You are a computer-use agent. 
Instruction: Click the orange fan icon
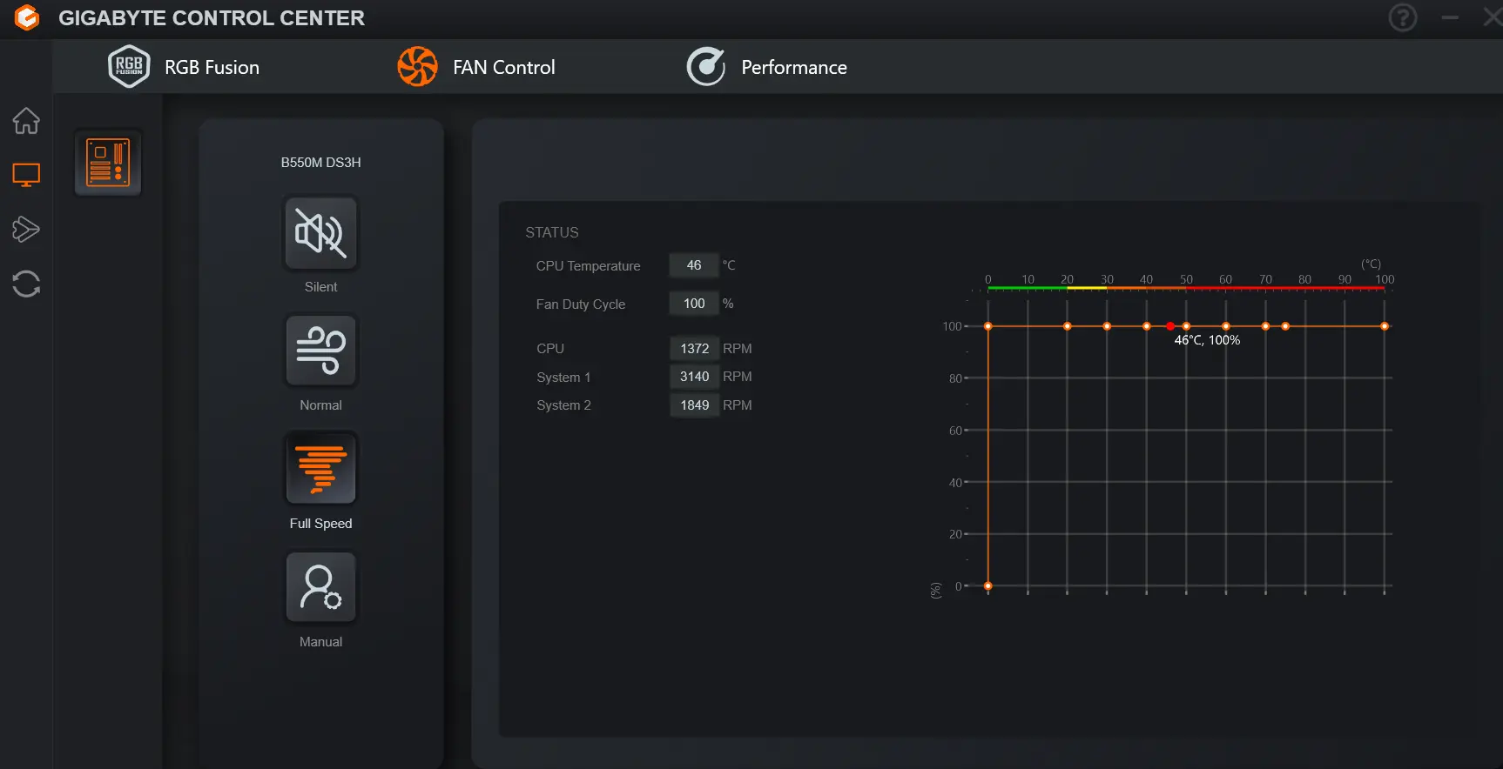click(x=417, y=67)
